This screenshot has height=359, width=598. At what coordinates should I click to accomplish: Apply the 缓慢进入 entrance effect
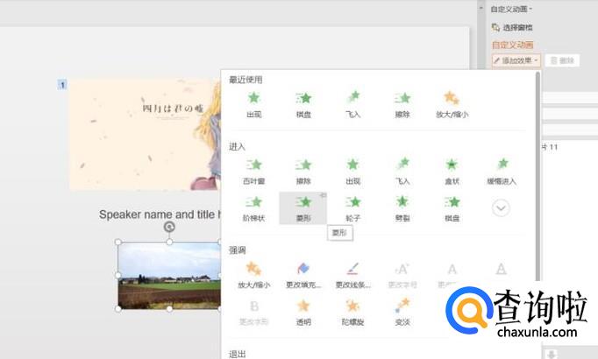(x=502, y=172)
